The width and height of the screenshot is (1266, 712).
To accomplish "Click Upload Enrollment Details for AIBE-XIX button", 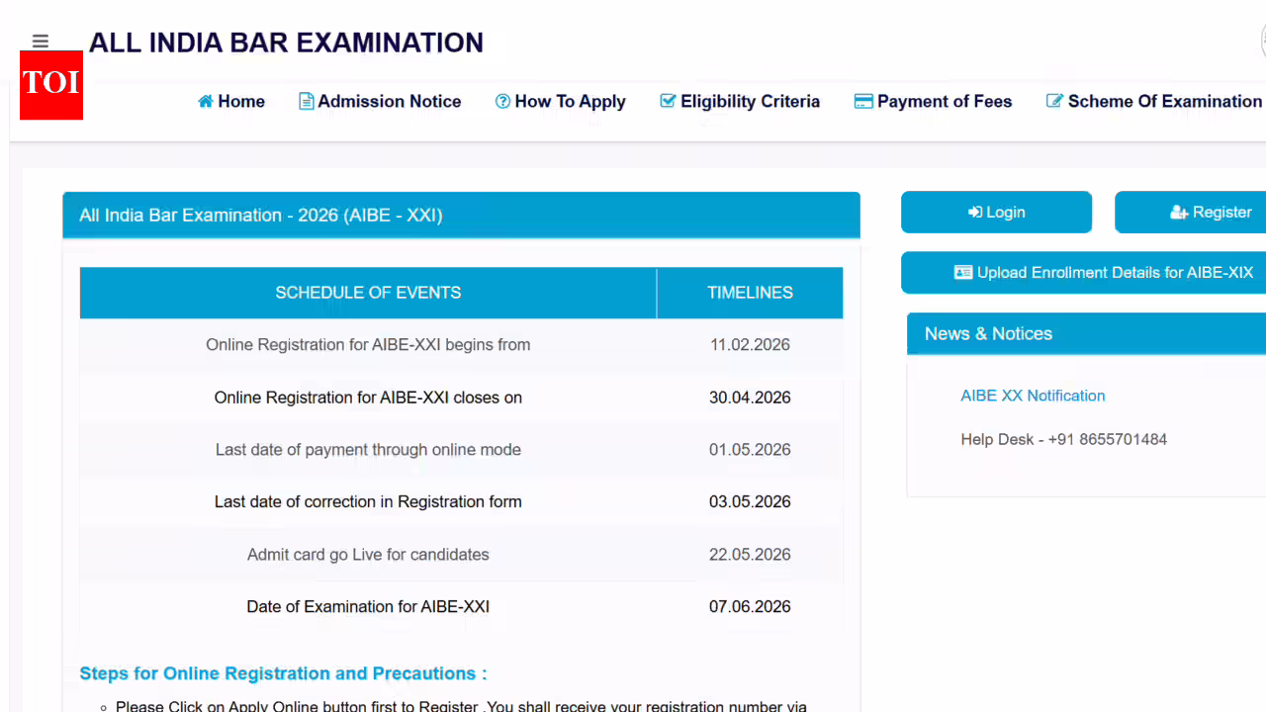I will point(1084,272).
